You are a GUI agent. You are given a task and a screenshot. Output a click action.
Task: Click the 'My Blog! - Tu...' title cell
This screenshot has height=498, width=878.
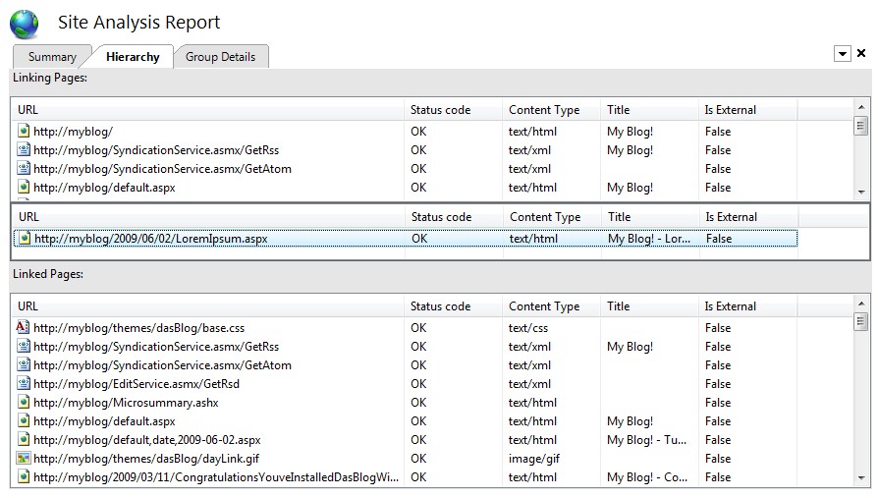point(647,440)
